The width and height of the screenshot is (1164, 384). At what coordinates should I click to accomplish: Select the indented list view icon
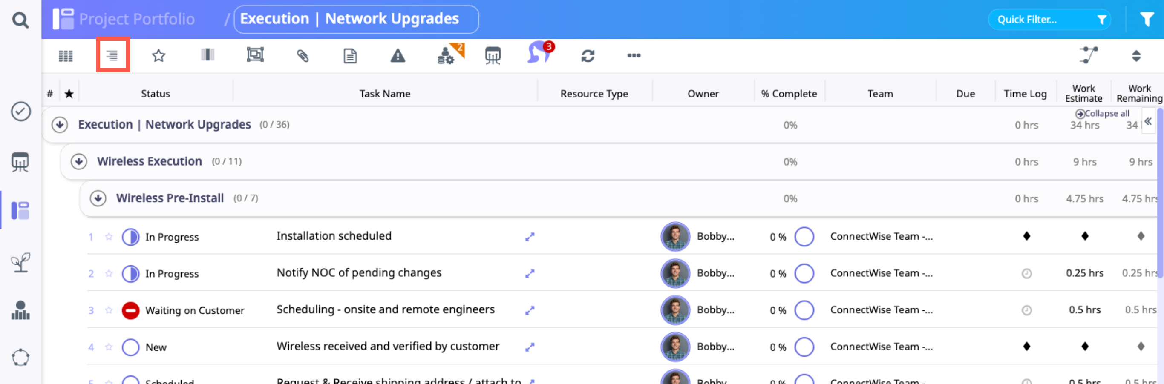point(112,56)
